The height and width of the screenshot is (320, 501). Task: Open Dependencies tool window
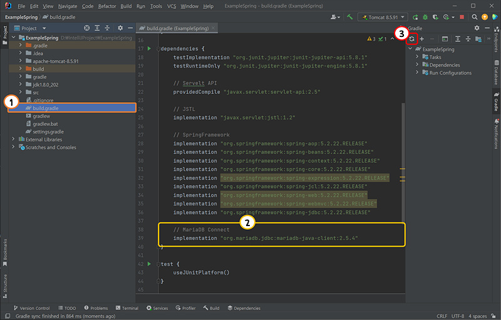coord(244,308)
